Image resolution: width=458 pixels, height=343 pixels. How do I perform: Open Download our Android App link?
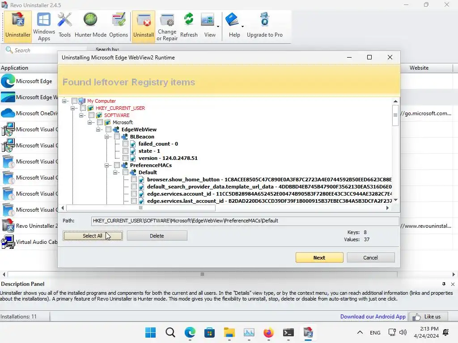pyautogui.click(x=373, y=317)
